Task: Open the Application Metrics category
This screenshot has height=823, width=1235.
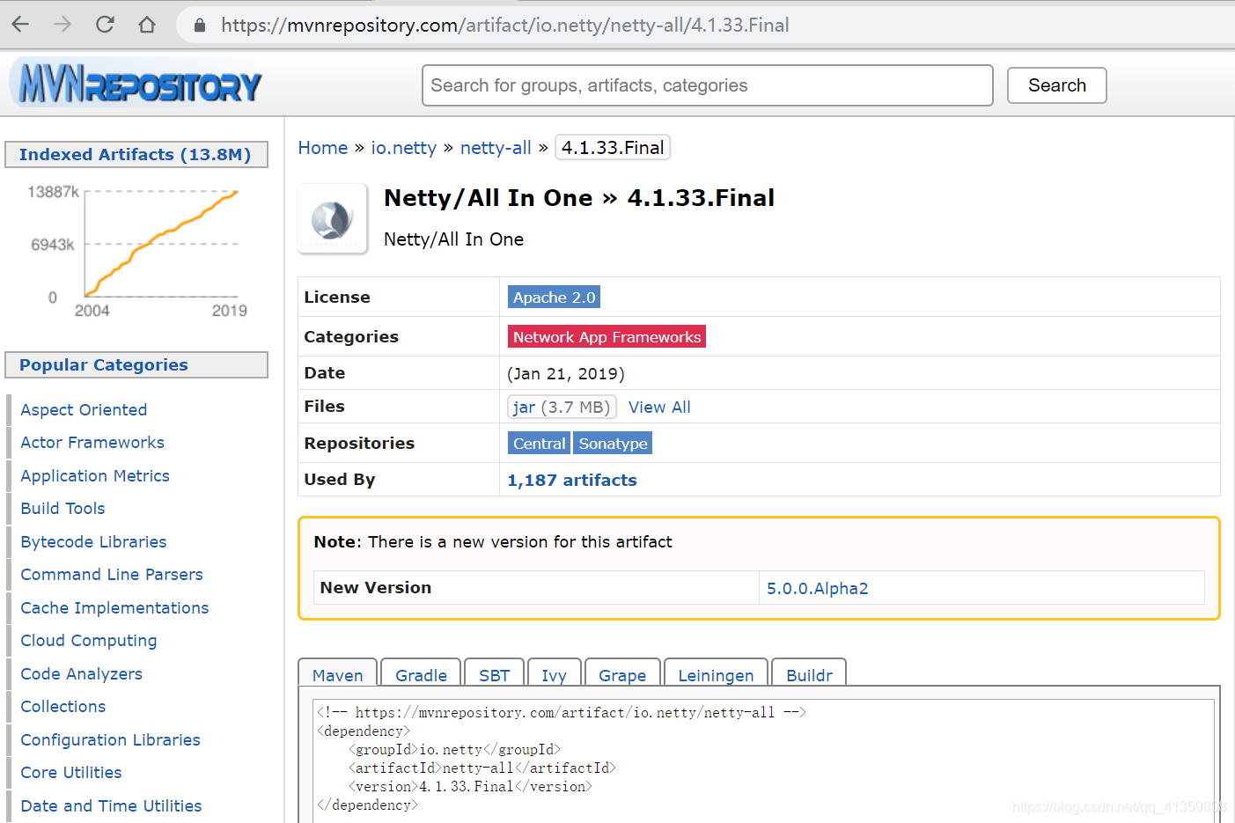Action: click(95, 476)
